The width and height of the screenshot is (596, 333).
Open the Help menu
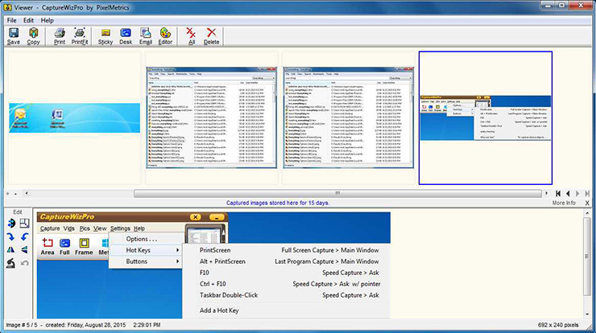tap(48, 19)
